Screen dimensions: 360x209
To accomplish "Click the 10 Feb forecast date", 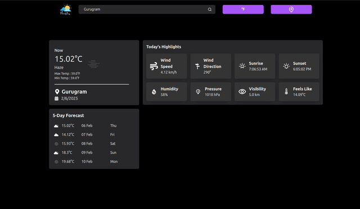I will 87,161.
